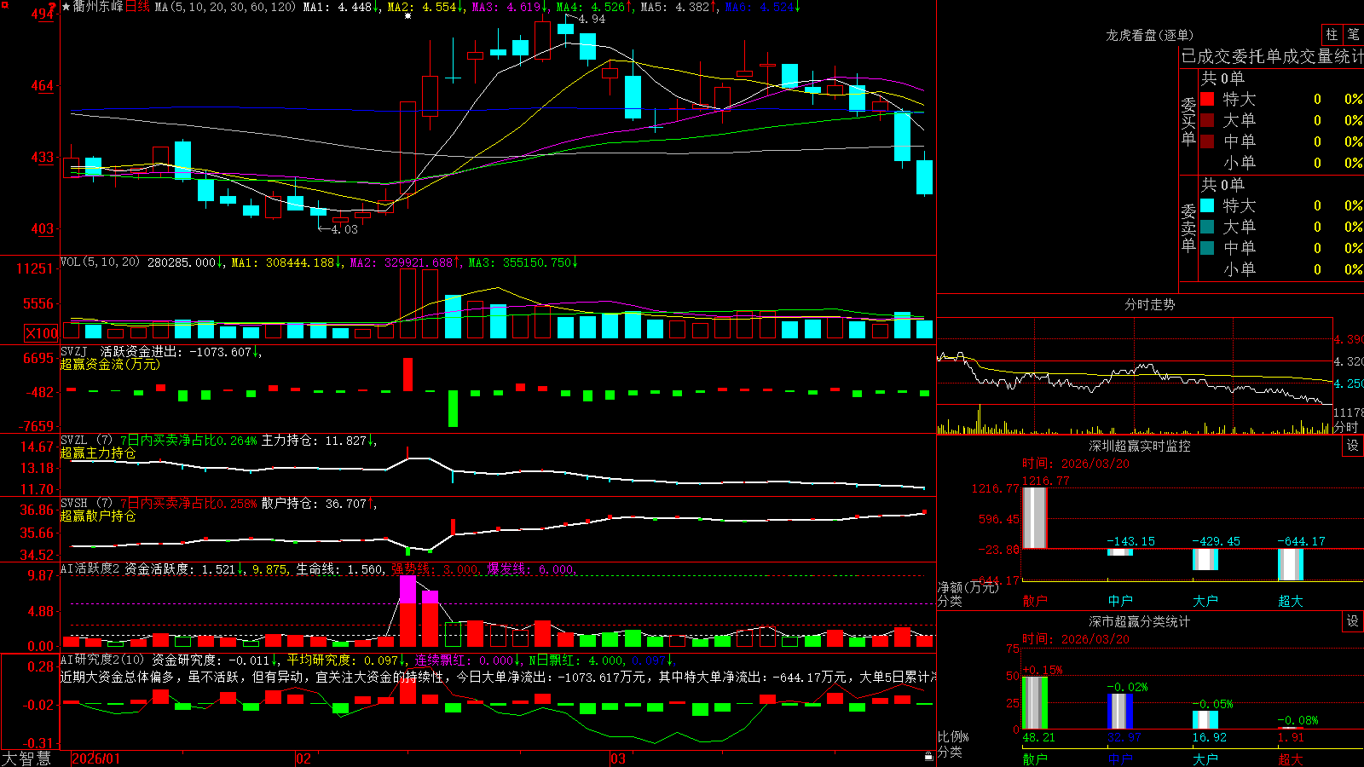
Task: Click the star icon before 衢州东峰
Action: (66, 7)
